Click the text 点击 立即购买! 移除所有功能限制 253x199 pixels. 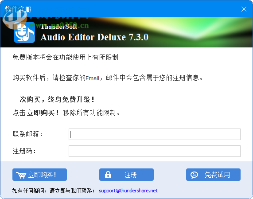coord(66,113)
